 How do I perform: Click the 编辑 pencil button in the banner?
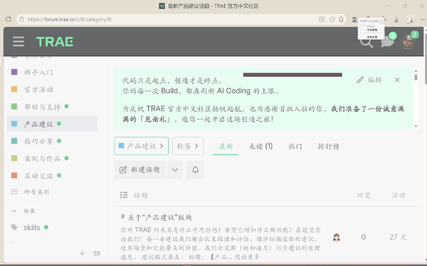369,80
